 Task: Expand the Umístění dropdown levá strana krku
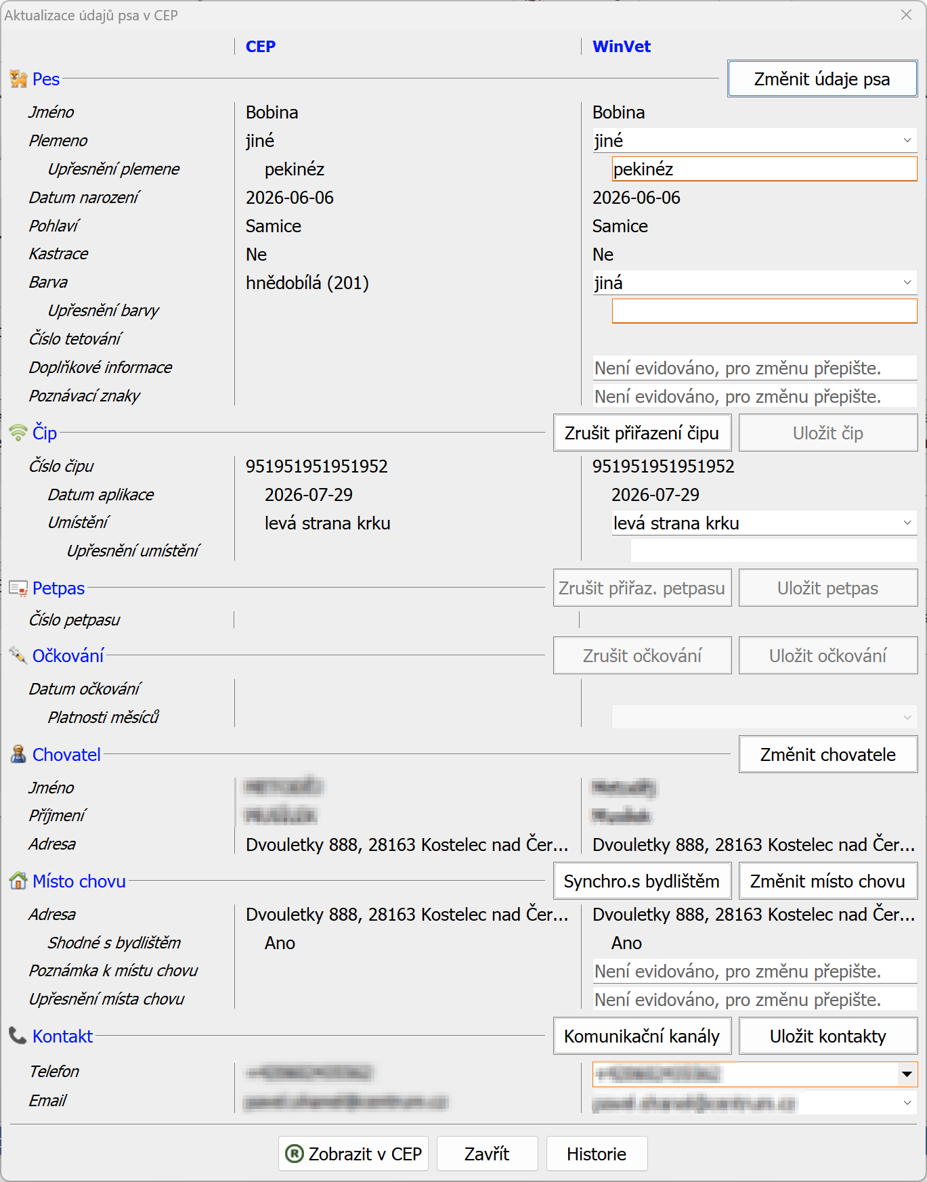tap(764, 523)
